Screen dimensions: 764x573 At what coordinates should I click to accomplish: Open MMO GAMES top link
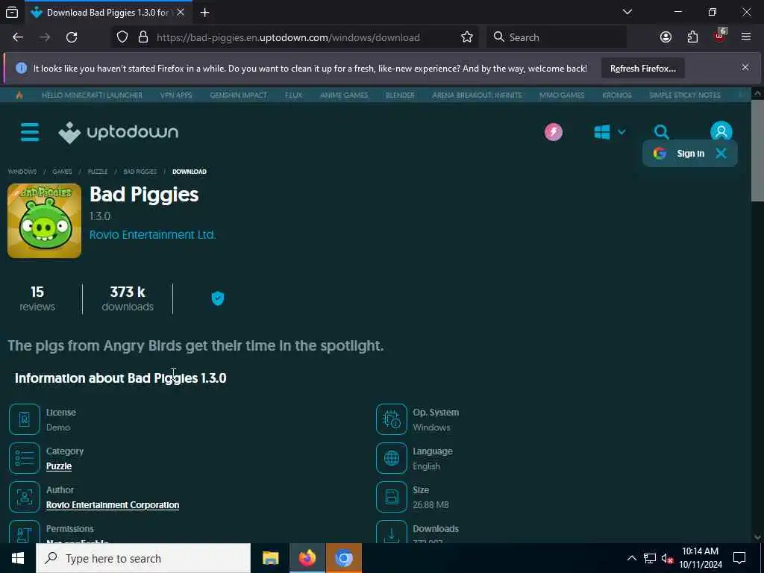(562, 95)
